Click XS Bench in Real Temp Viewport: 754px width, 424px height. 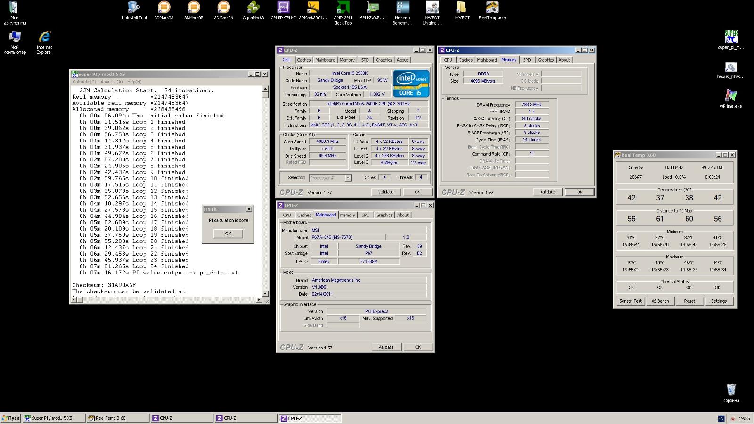tap(660, 301)
